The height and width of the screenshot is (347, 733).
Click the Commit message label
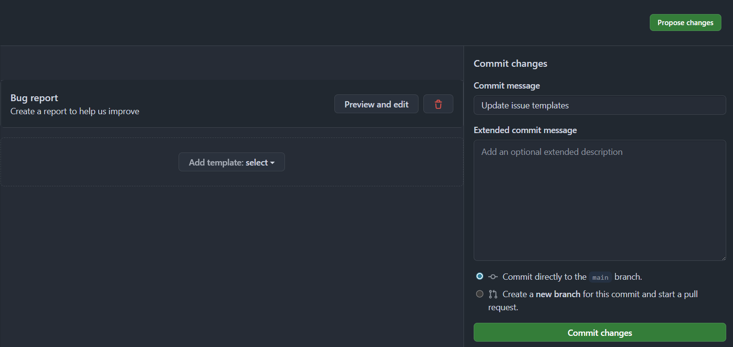507,86
